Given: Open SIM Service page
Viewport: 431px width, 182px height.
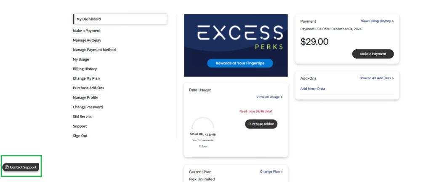Looking at the screenshot, I should click(x=82, y=117).
